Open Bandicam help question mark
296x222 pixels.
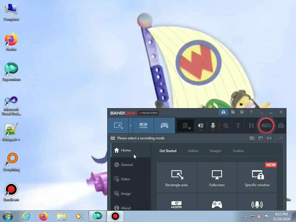coord(251,112)
